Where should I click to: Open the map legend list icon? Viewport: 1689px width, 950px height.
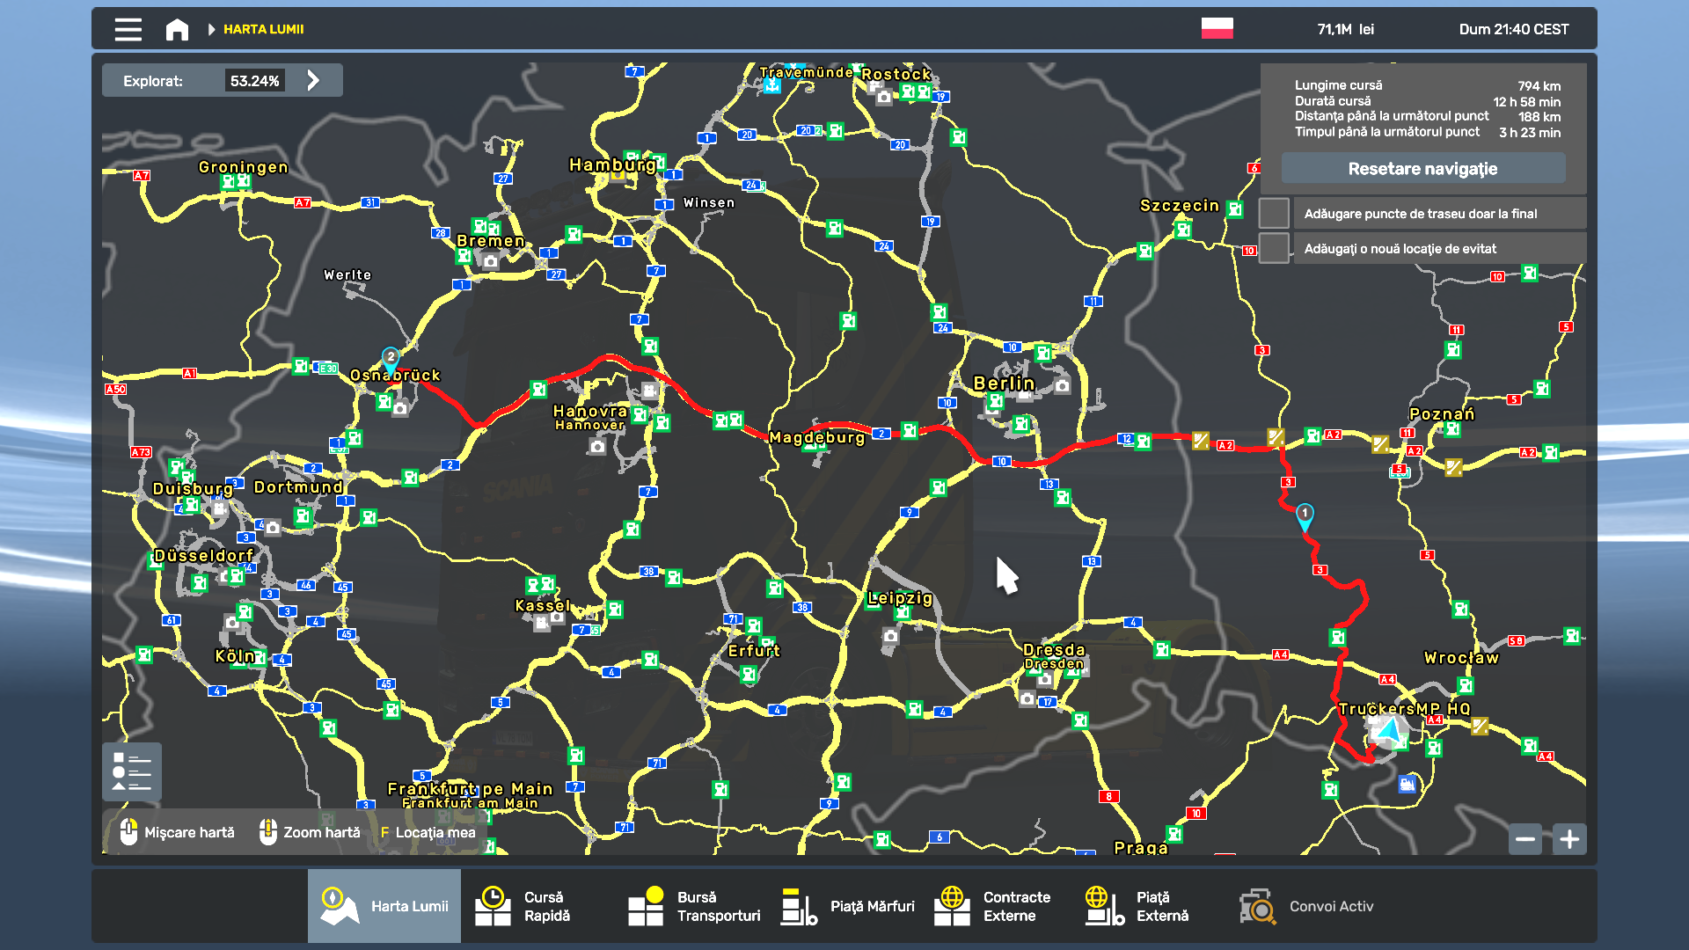(132, 771)
